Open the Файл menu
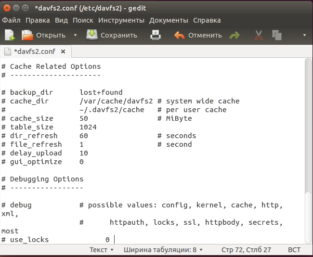 point(11,20)
